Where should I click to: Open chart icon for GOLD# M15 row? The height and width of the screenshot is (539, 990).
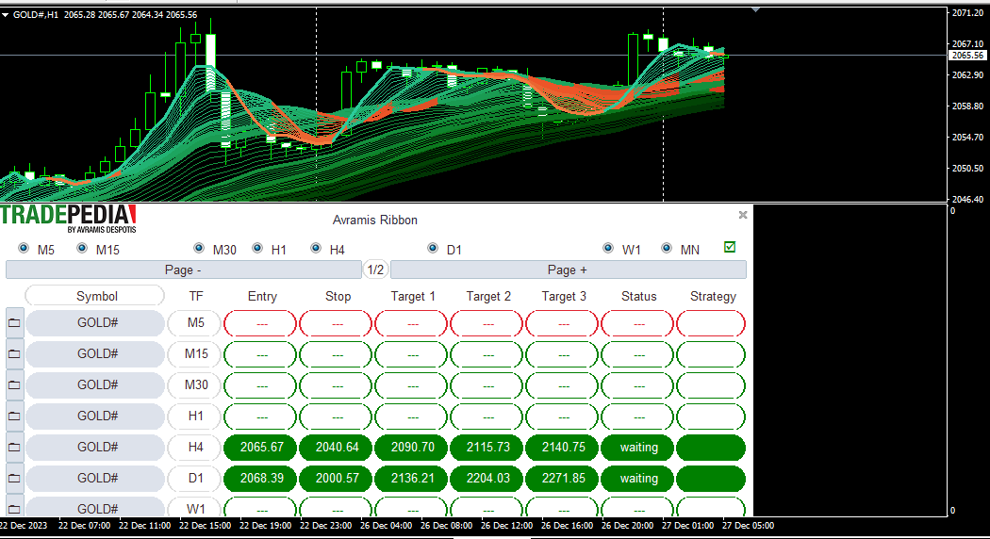pos(14,354)
